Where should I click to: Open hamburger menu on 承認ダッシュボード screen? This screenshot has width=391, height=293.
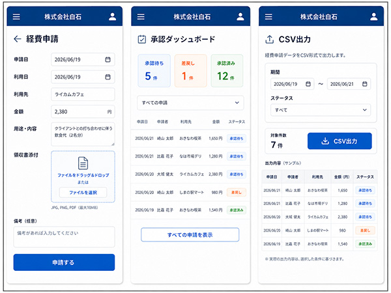point(141,17)
